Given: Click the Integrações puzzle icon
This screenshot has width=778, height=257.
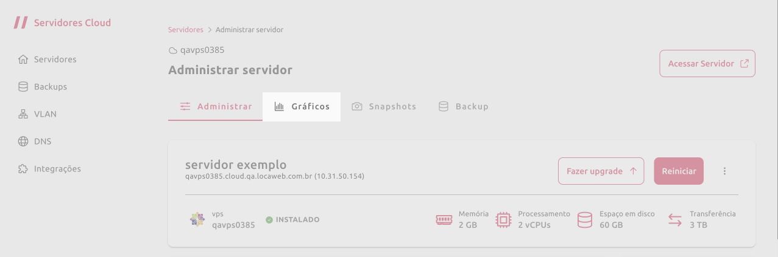Looking at the screenshot, I should tap(23, 169).
